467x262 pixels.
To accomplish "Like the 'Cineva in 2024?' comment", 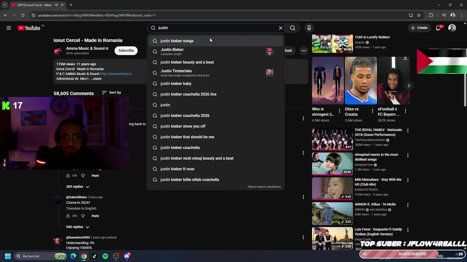I will coord(68,216).
